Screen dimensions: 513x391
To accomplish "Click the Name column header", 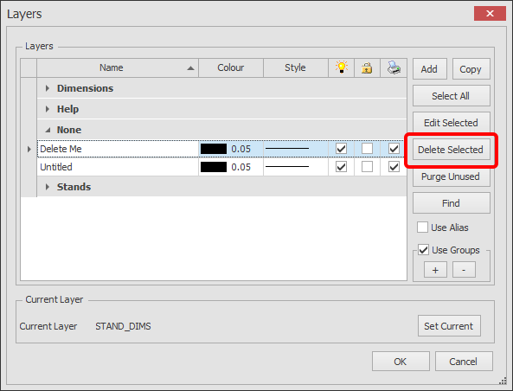I will pyautogui.click(x=118, y=67).
